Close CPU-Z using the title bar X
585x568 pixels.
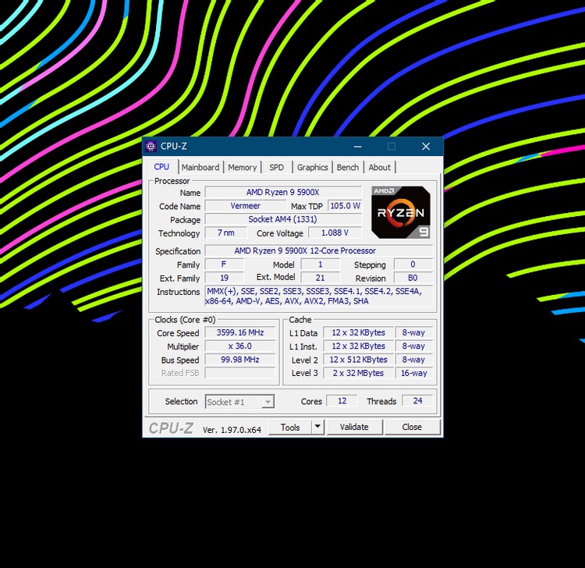[x=426, y=147]
